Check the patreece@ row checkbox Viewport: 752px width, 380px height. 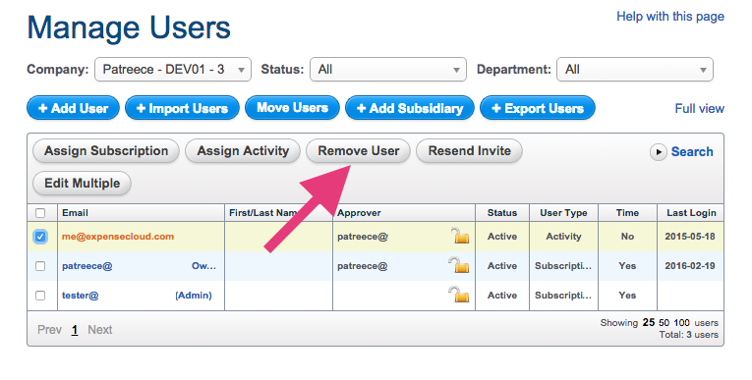coord(40,266)
